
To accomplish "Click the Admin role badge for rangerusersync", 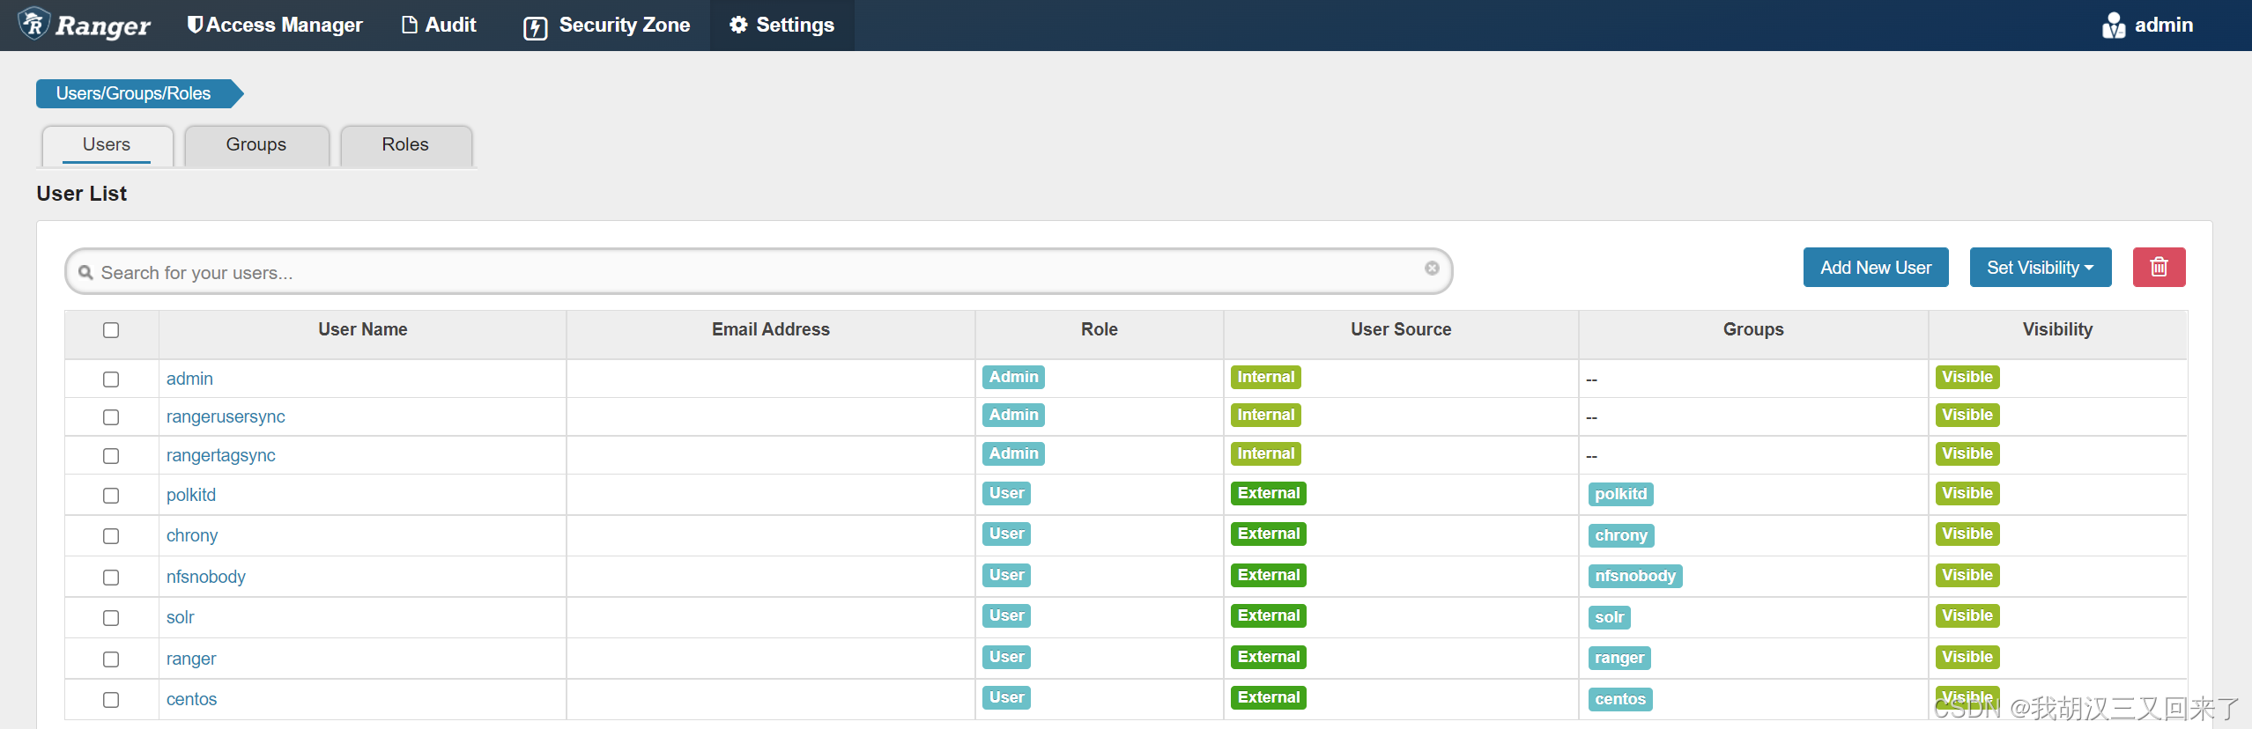I will pyautogui.click(x=1014, y=415).
